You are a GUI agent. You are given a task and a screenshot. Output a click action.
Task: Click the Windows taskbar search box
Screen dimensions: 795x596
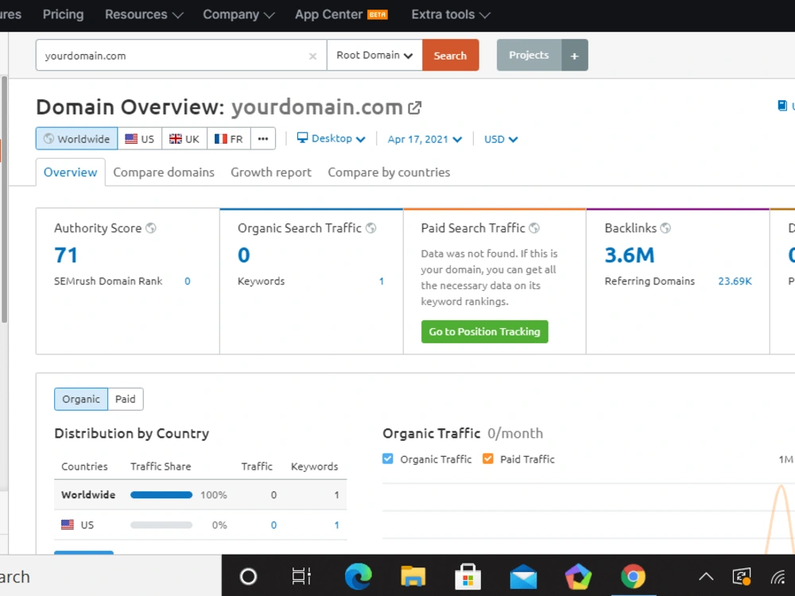tap(111, 576)
